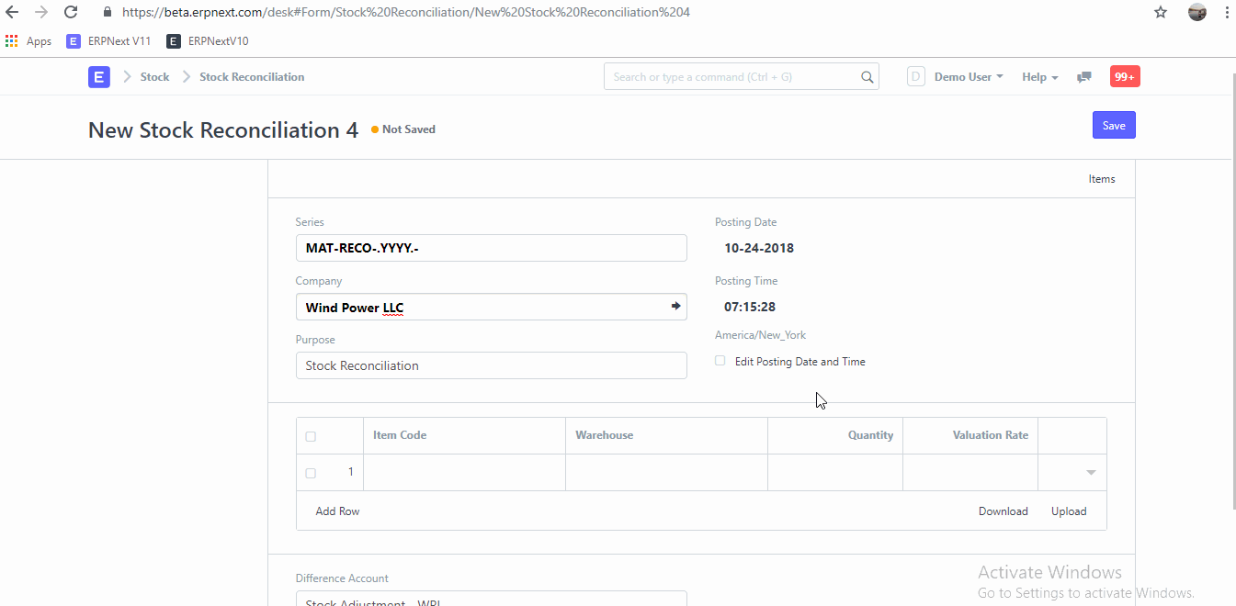Check the checkbox on row 1
This screenshot has width=1236, height=606.
[x=310, y=472]
